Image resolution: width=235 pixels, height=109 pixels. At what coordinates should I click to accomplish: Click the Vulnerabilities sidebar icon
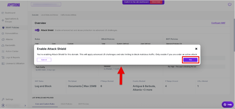[x=3, y=33]
